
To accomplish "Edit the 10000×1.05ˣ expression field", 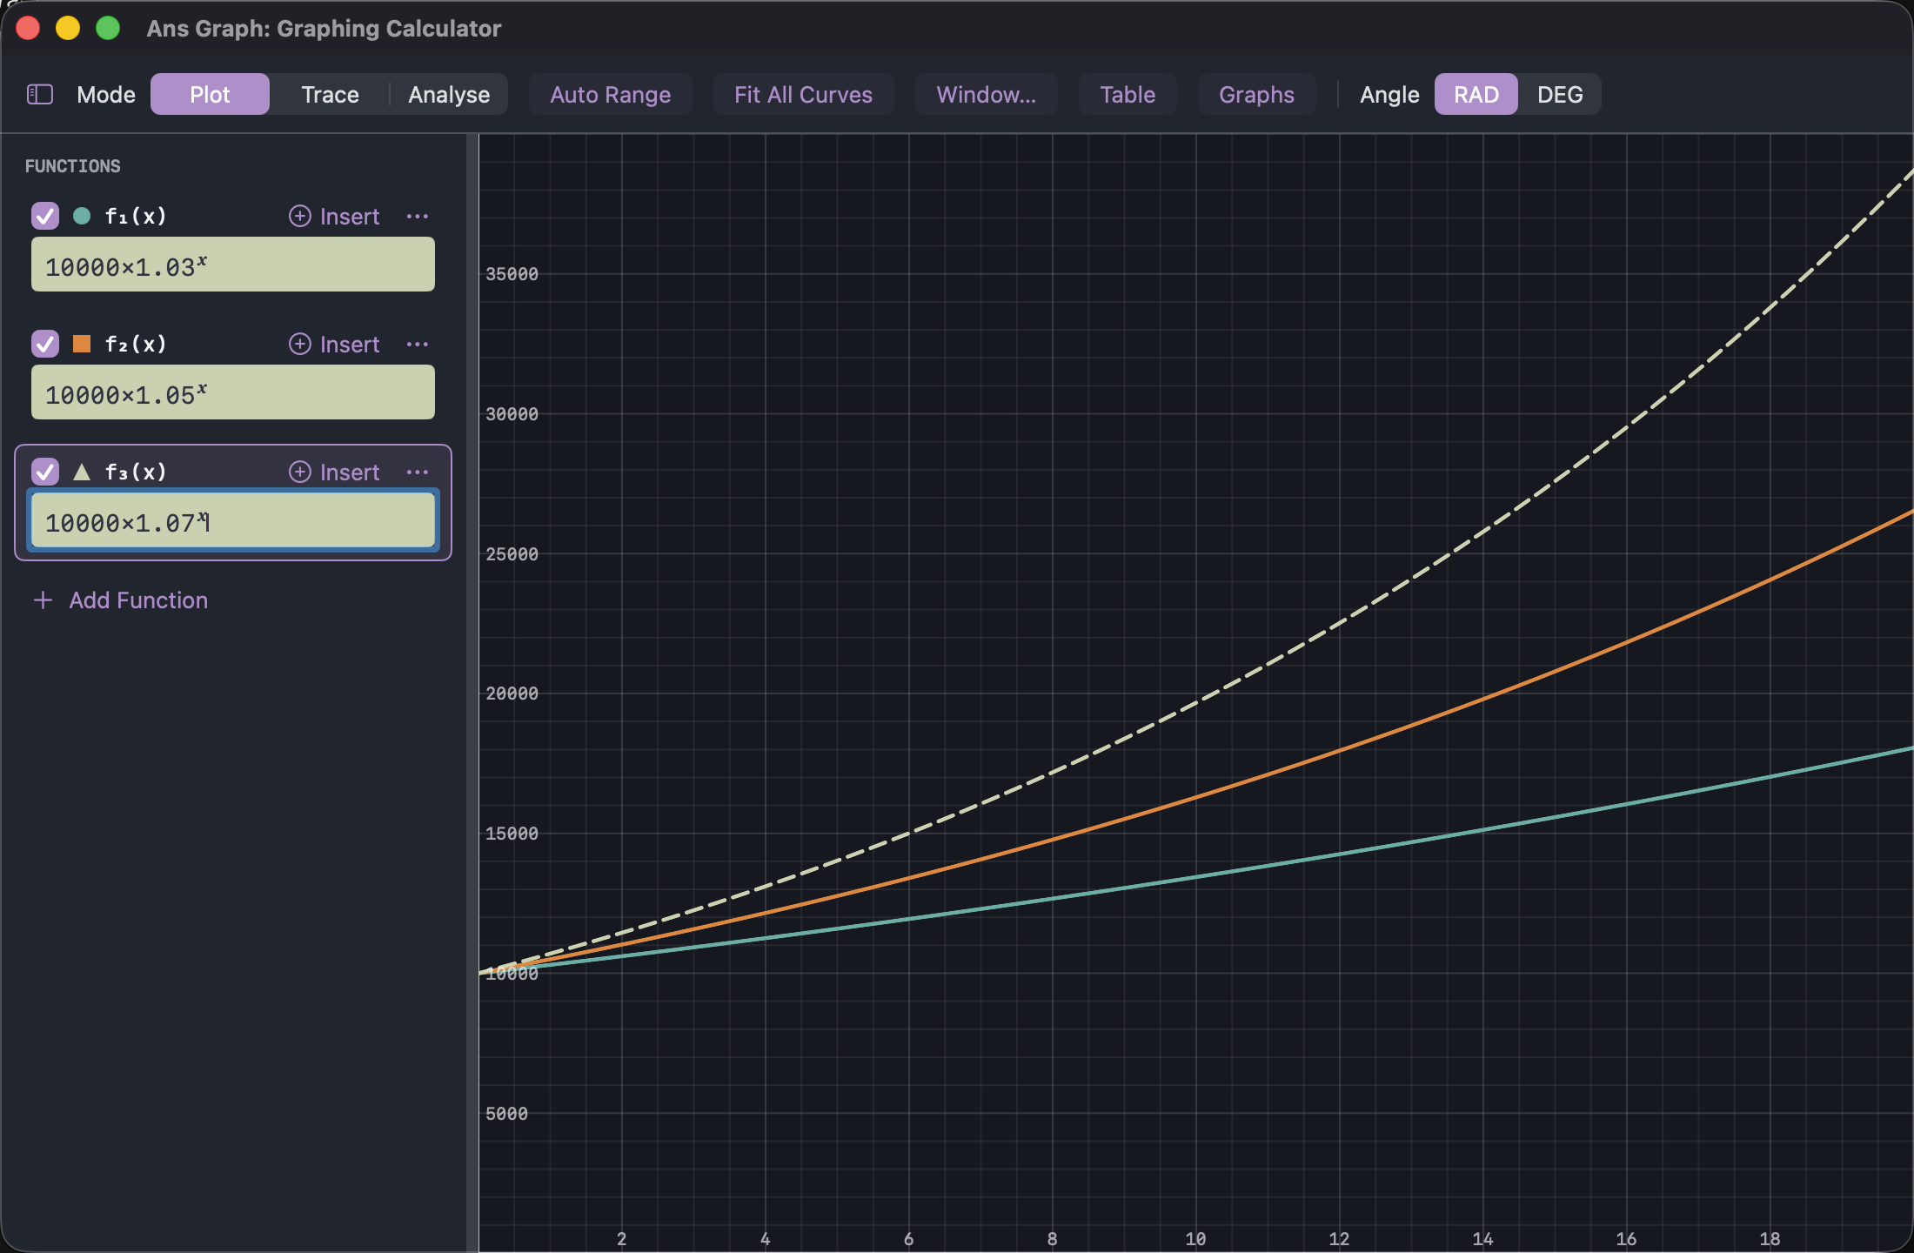I will [x=233, y=392].
